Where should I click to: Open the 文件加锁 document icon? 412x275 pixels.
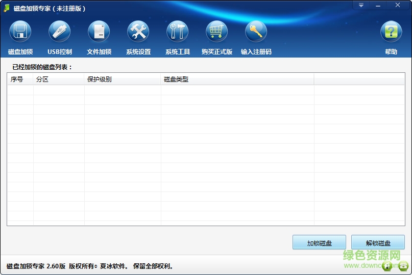point(99,32)
